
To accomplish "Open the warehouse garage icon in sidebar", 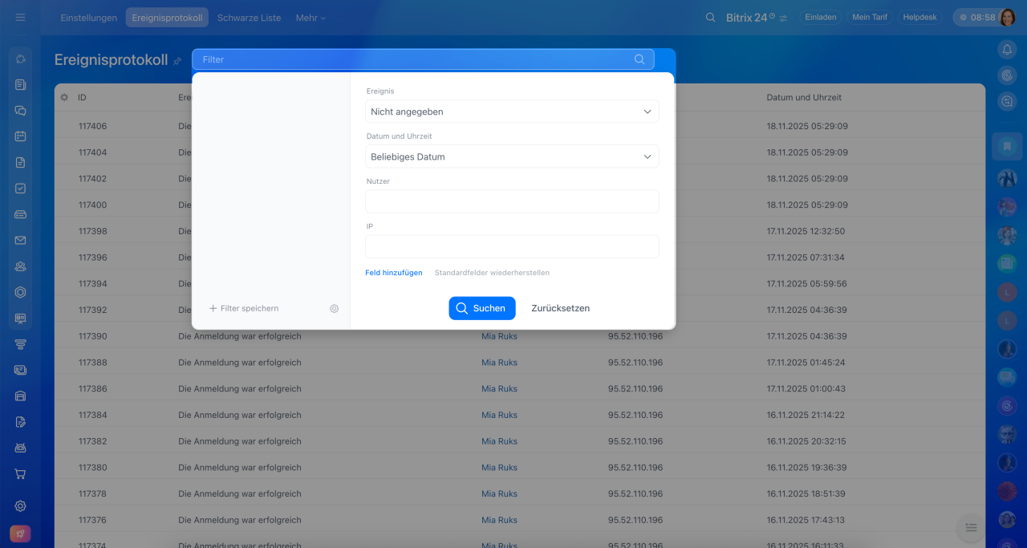I will [x=21, y=396].
